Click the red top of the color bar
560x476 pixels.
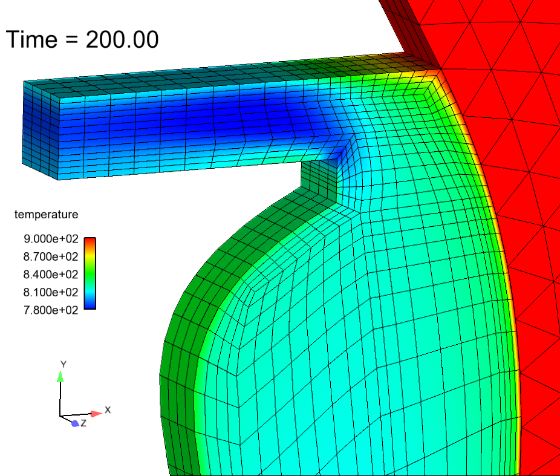tap(90, 241)
